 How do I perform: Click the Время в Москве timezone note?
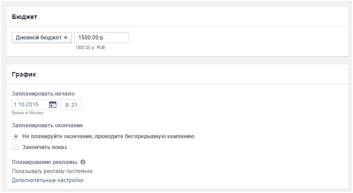tap(27, 113)
